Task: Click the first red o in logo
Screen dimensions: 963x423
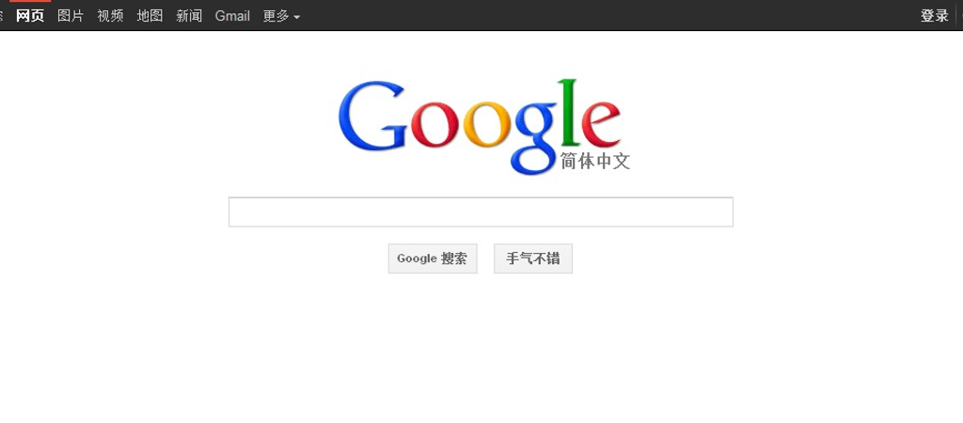Action: point(435,124)
